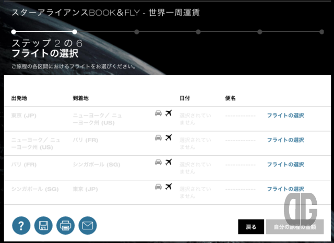Click arrival シンガポール (SG) in third row
This screenshot has height=243, width=334.
pyautogui.click(x=97, y=165)
